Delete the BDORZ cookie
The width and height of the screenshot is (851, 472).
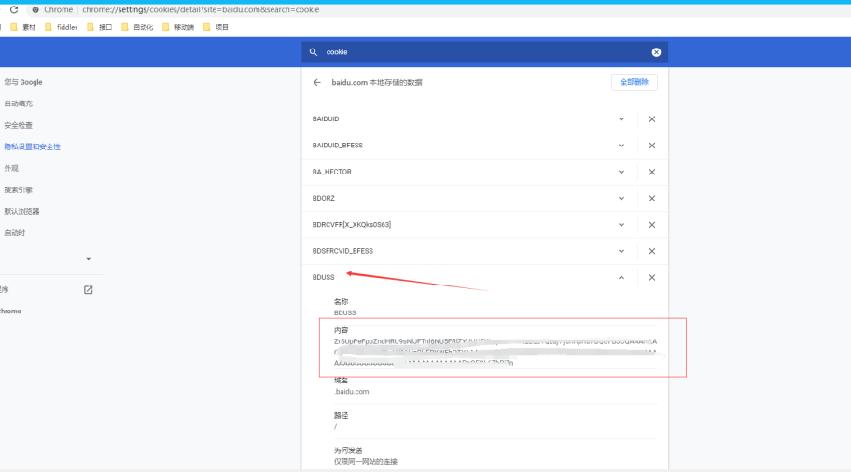click(652, 198)
